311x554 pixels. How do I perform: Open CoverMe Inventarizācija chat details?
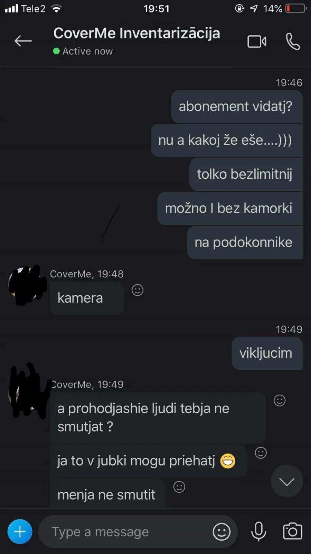(x=136, y=33)
